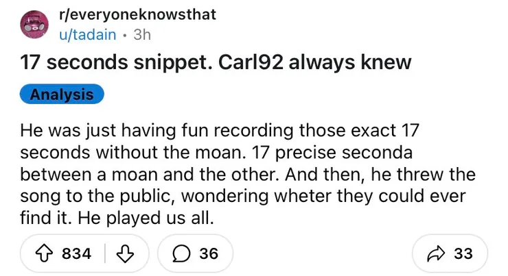Viewport: 508px width, 276px height.
Task: Click the 834 upvote count
Action: tap(77, 253)
